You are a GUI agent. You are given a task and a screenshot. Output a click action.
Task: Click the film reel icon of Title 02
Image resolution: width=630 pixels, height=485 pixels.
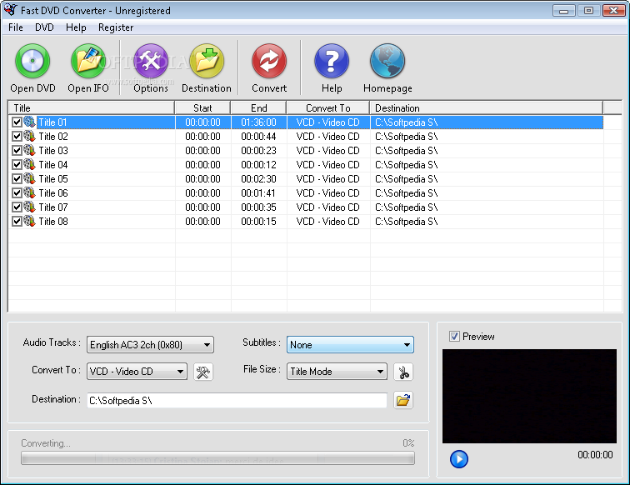pyautogui.click(x=29, y=136)
